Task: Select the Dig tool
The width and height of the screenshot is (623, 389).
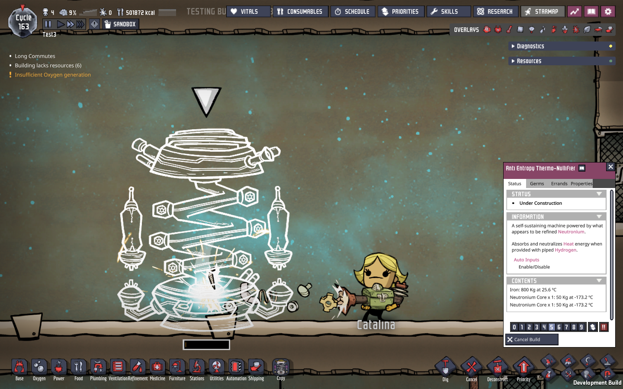Action: (445, 367)
